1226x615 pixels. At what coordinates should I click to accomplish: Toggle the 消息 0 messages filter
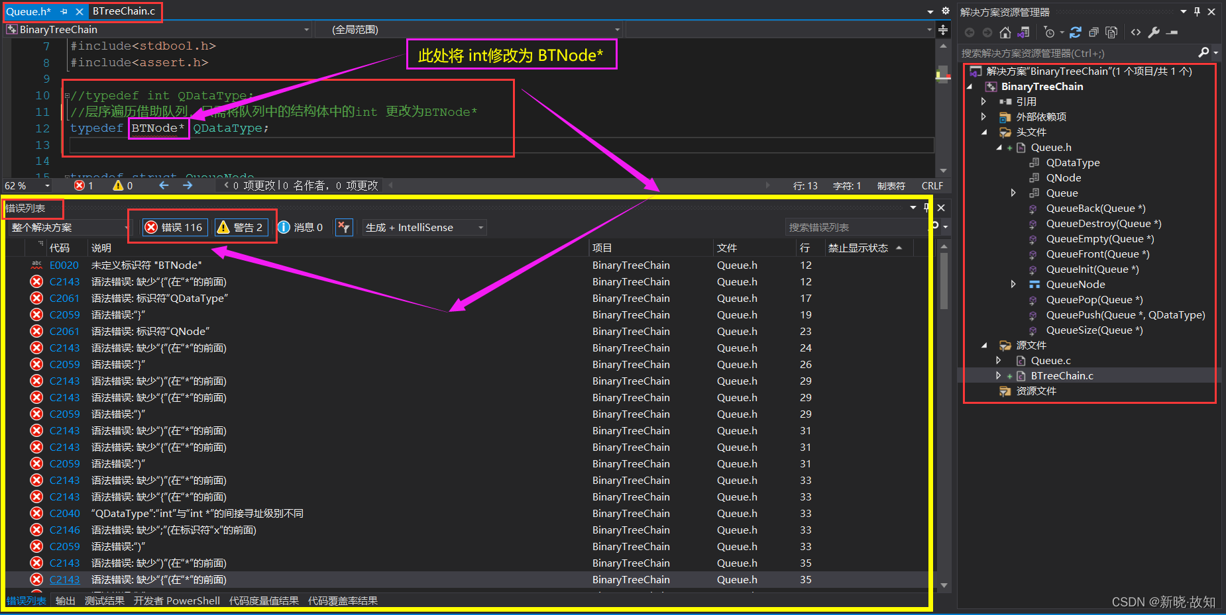point(300,228)
